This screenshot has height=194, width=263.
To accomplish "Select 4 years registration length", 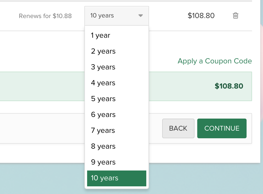I will point(103,83).
